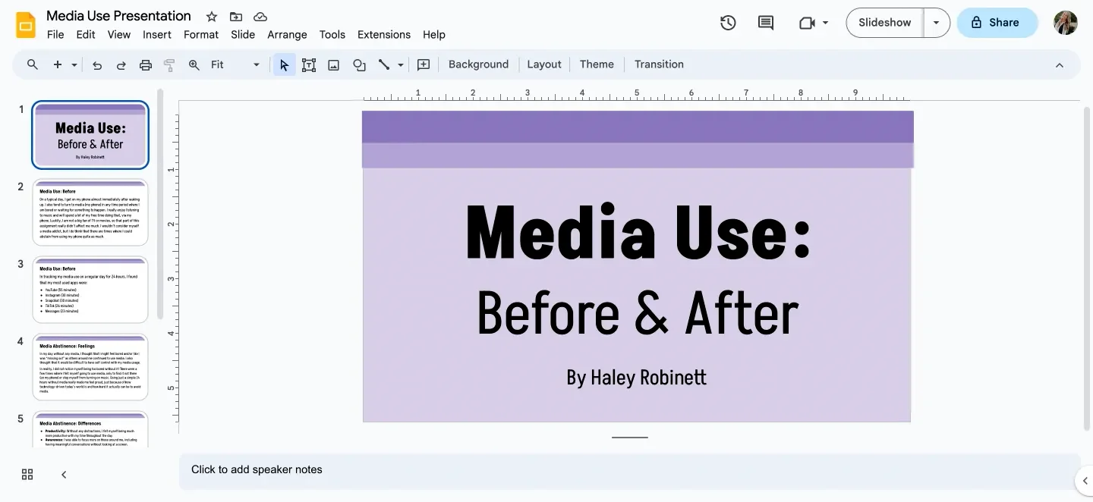Select slide 3 thumbnail with app list
The width and height of the screenshot is (1093, 502).
90,290
